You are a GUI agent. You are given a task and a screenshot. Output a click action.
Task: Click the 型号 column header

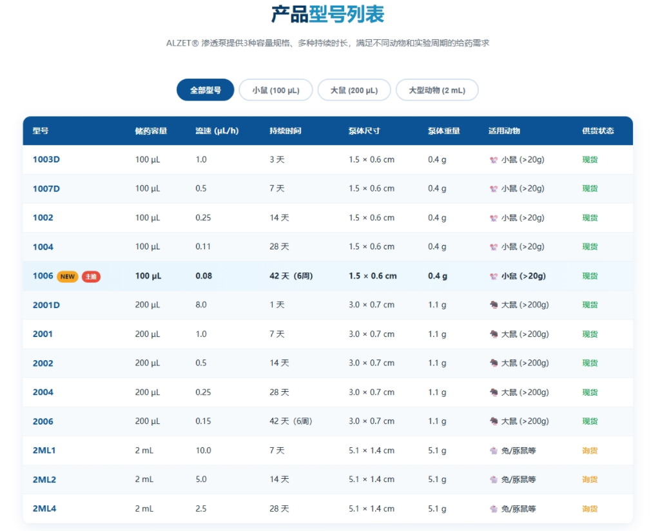pos(41,130)
